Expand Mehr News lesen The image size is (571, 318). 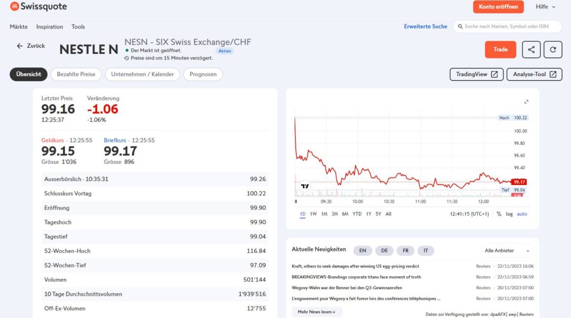[317, 312]
